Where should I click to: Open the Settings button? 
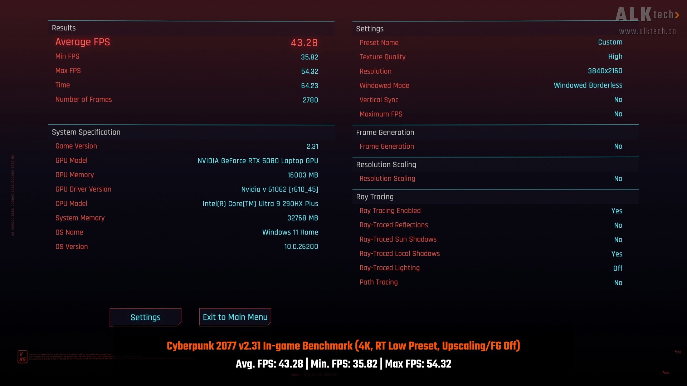[145, 317]
